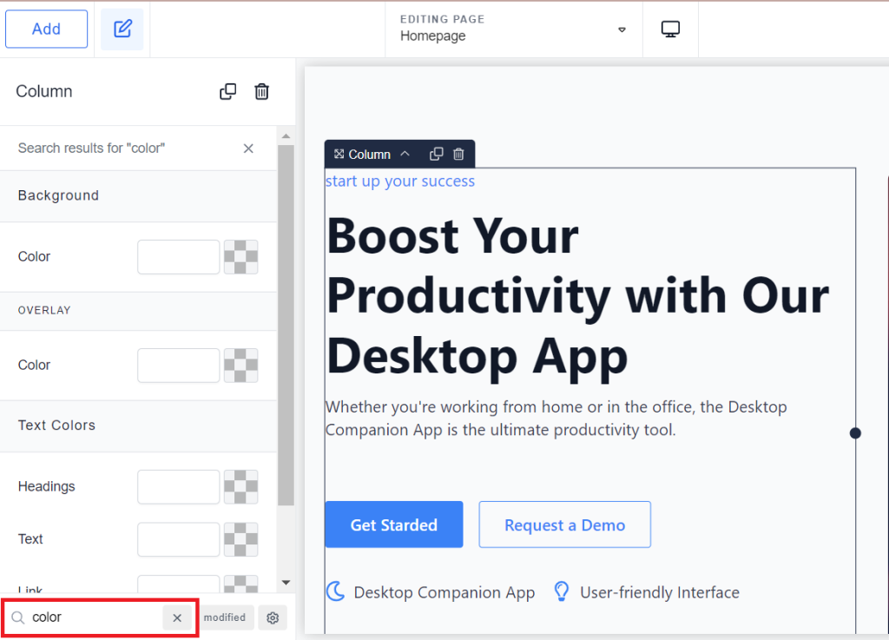Expand the Column parent chevron
The image size is (889, 640).
coord(405,154)
